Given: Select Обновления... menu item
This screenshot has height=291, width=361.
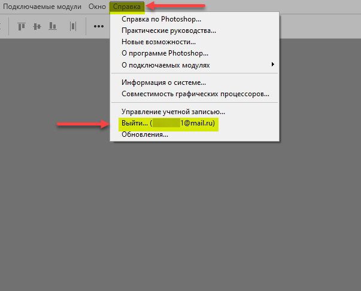Looking at the screenshot, I should pyautogui.click(x=195, y=134).
